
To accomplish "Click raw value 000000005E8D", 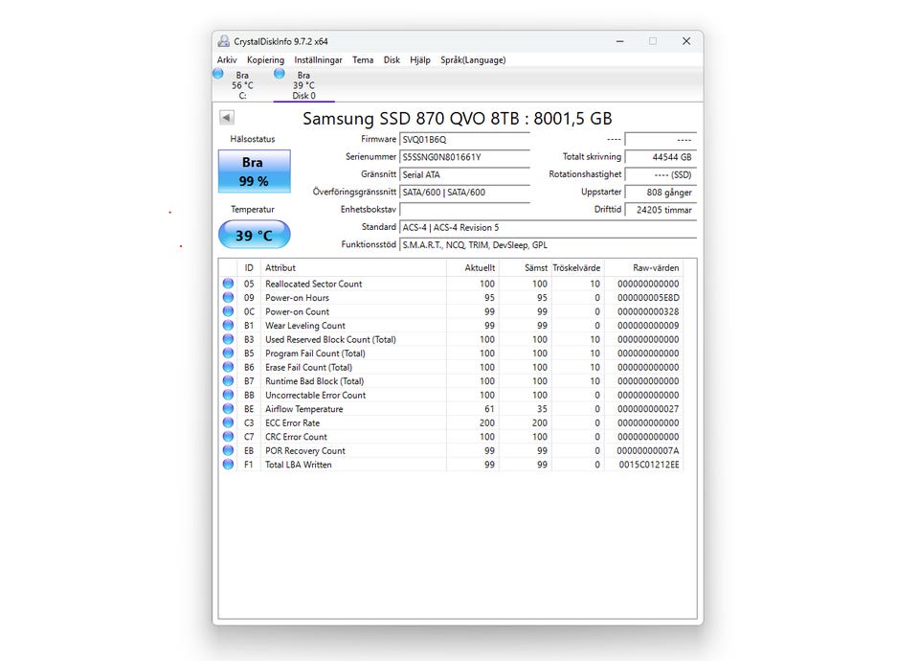I will (x=648, y=298).
